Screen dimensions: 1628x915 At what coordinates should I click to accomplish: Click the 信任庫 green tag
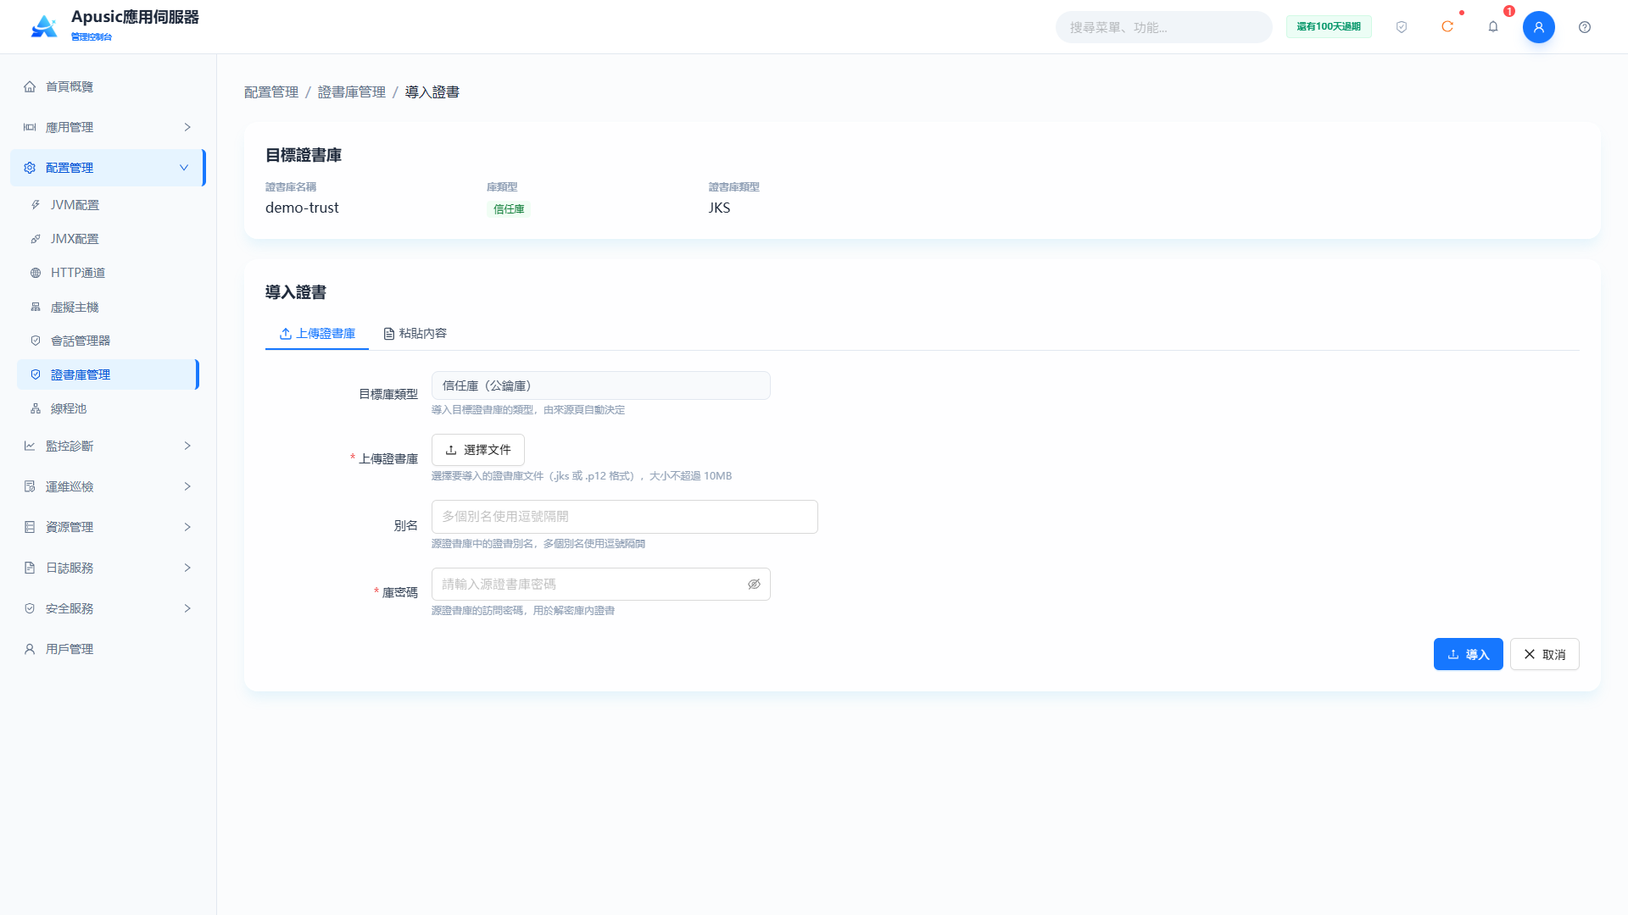(x=509, y=209)
